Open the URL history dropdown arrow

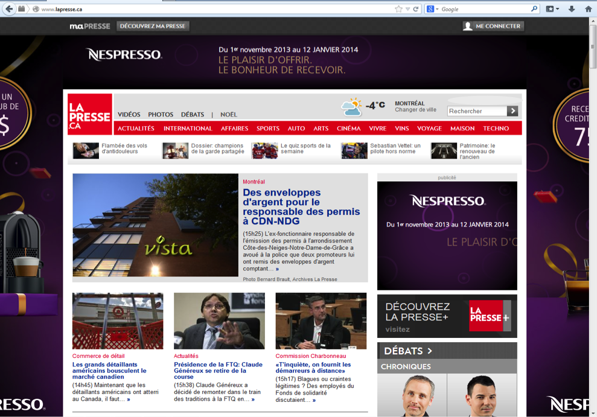[407, 9]
